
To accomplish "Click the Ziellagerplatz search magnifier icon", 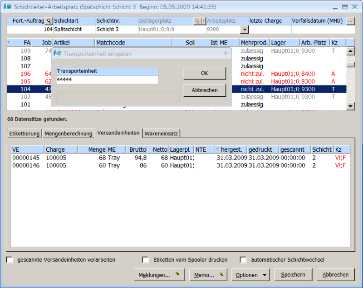I will (x=197, y=21).
